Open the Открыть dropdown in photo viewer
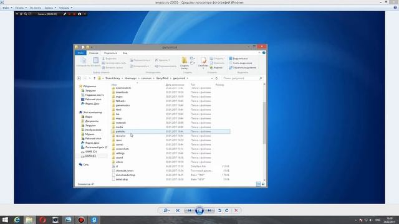This screenshot has width=399, height=224. [x=65, y=8]
